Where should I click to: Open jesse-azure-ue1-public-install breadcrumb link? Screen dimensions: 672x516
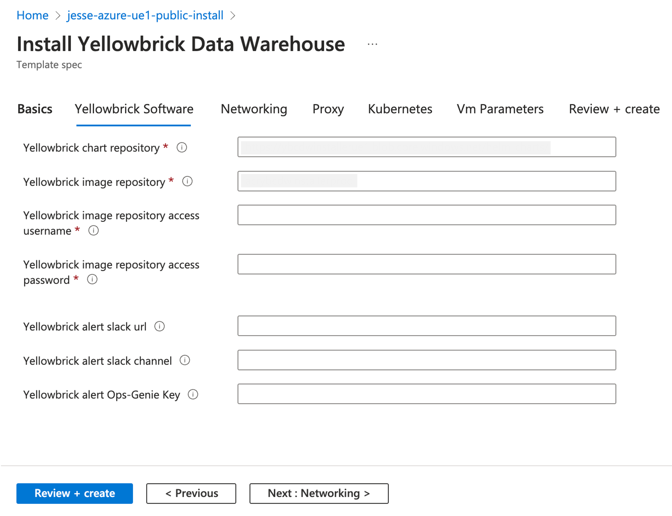(x=145, y=15)
